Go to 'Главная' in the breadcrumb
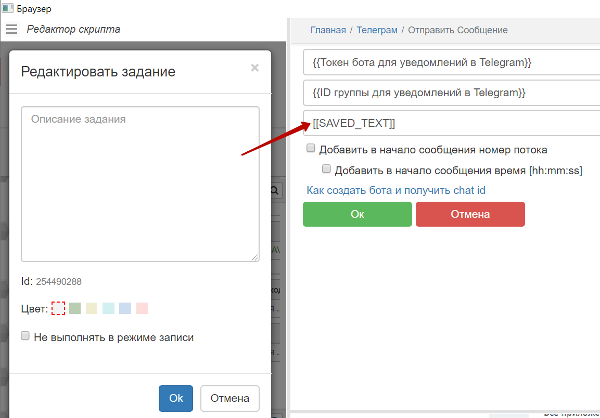Image resolution: width=600 pixels, height=418 pixels. [328, 30]
